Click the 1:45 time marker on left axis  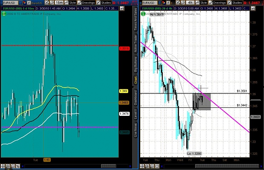[x=47, y=160]
